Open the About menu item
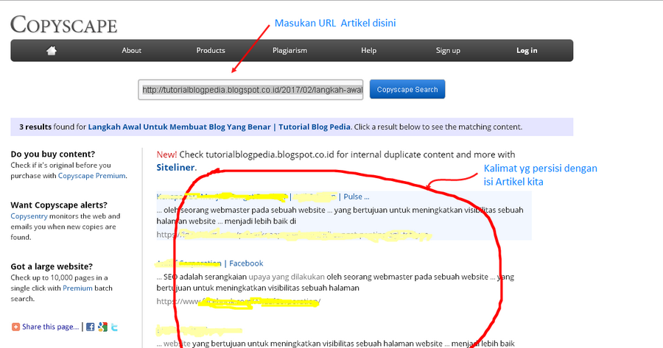This screenshot has height=348, width=663. [x=132, y=50]
